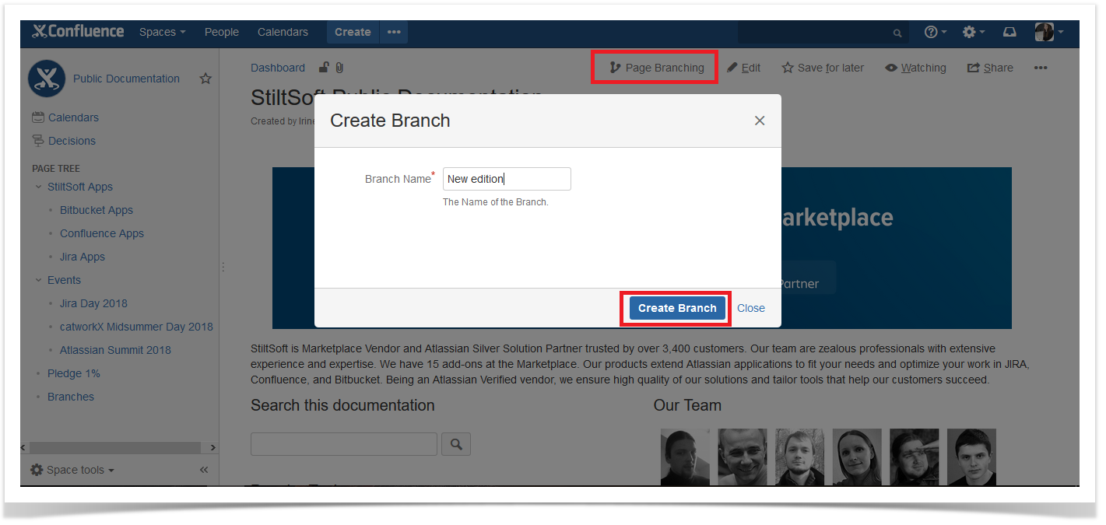Open the StiltSoft Apps page
The height and width of the screenshot is (525, 1106).
point(80,187)
